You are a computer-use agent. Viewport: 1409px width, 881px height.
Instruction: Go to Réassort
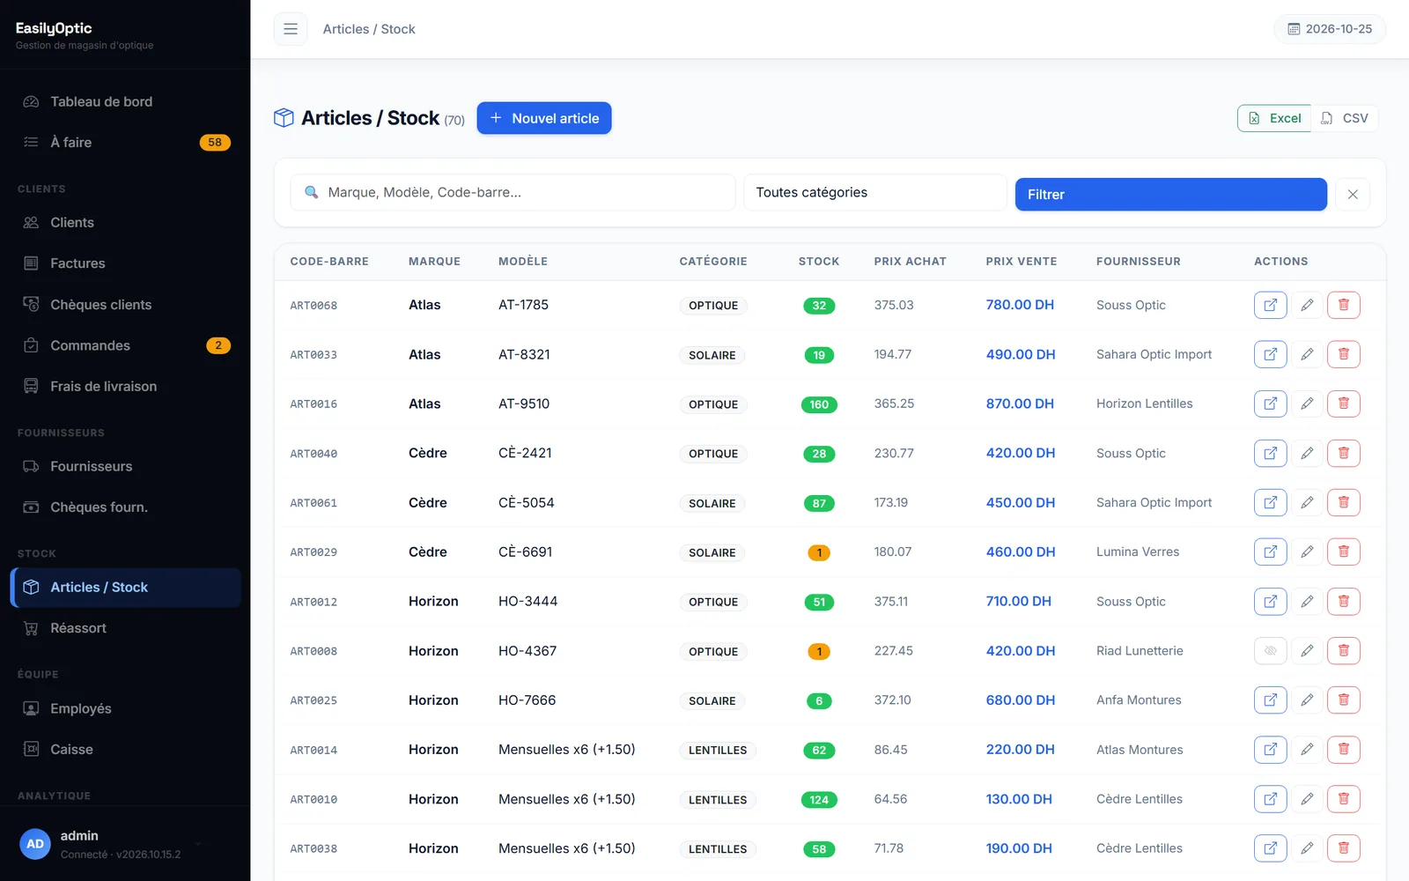(125, 628)
